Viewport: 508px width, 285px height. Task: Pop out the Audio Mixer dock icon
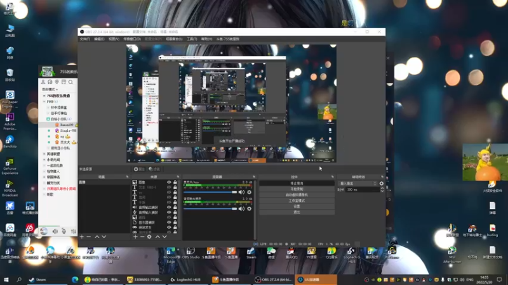pos(253,177)
